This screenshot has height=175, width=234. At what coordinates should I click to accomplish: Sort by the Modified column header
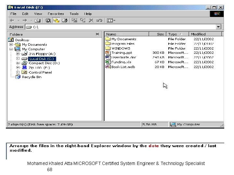coord(205,34)
